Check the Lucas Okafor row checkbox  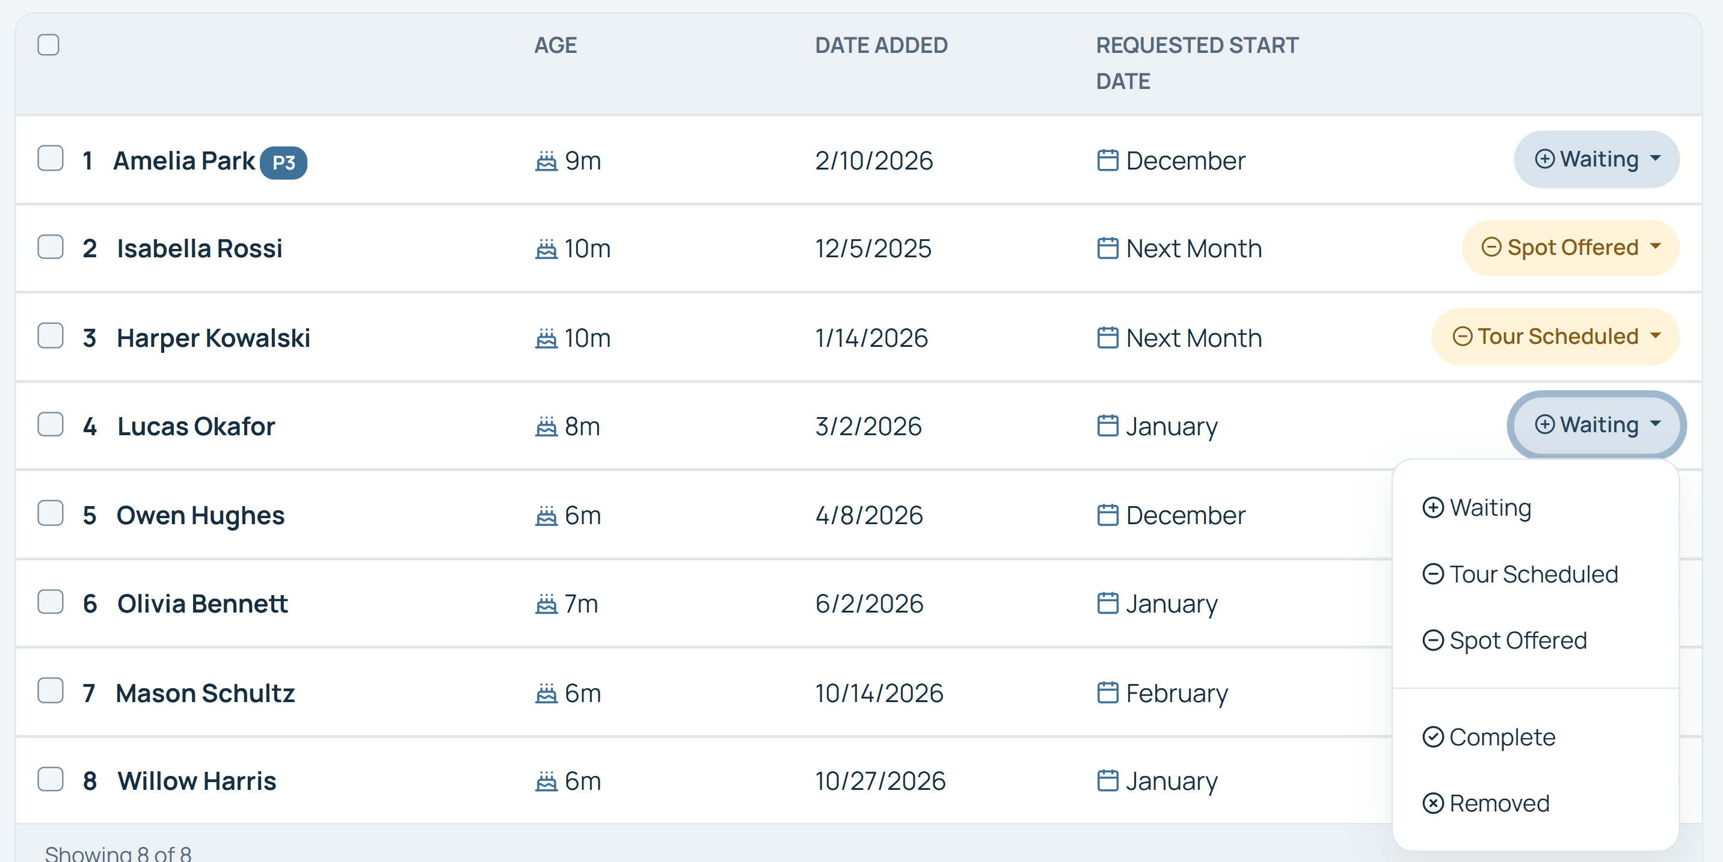pyautogui.click(x=50, y=424)
